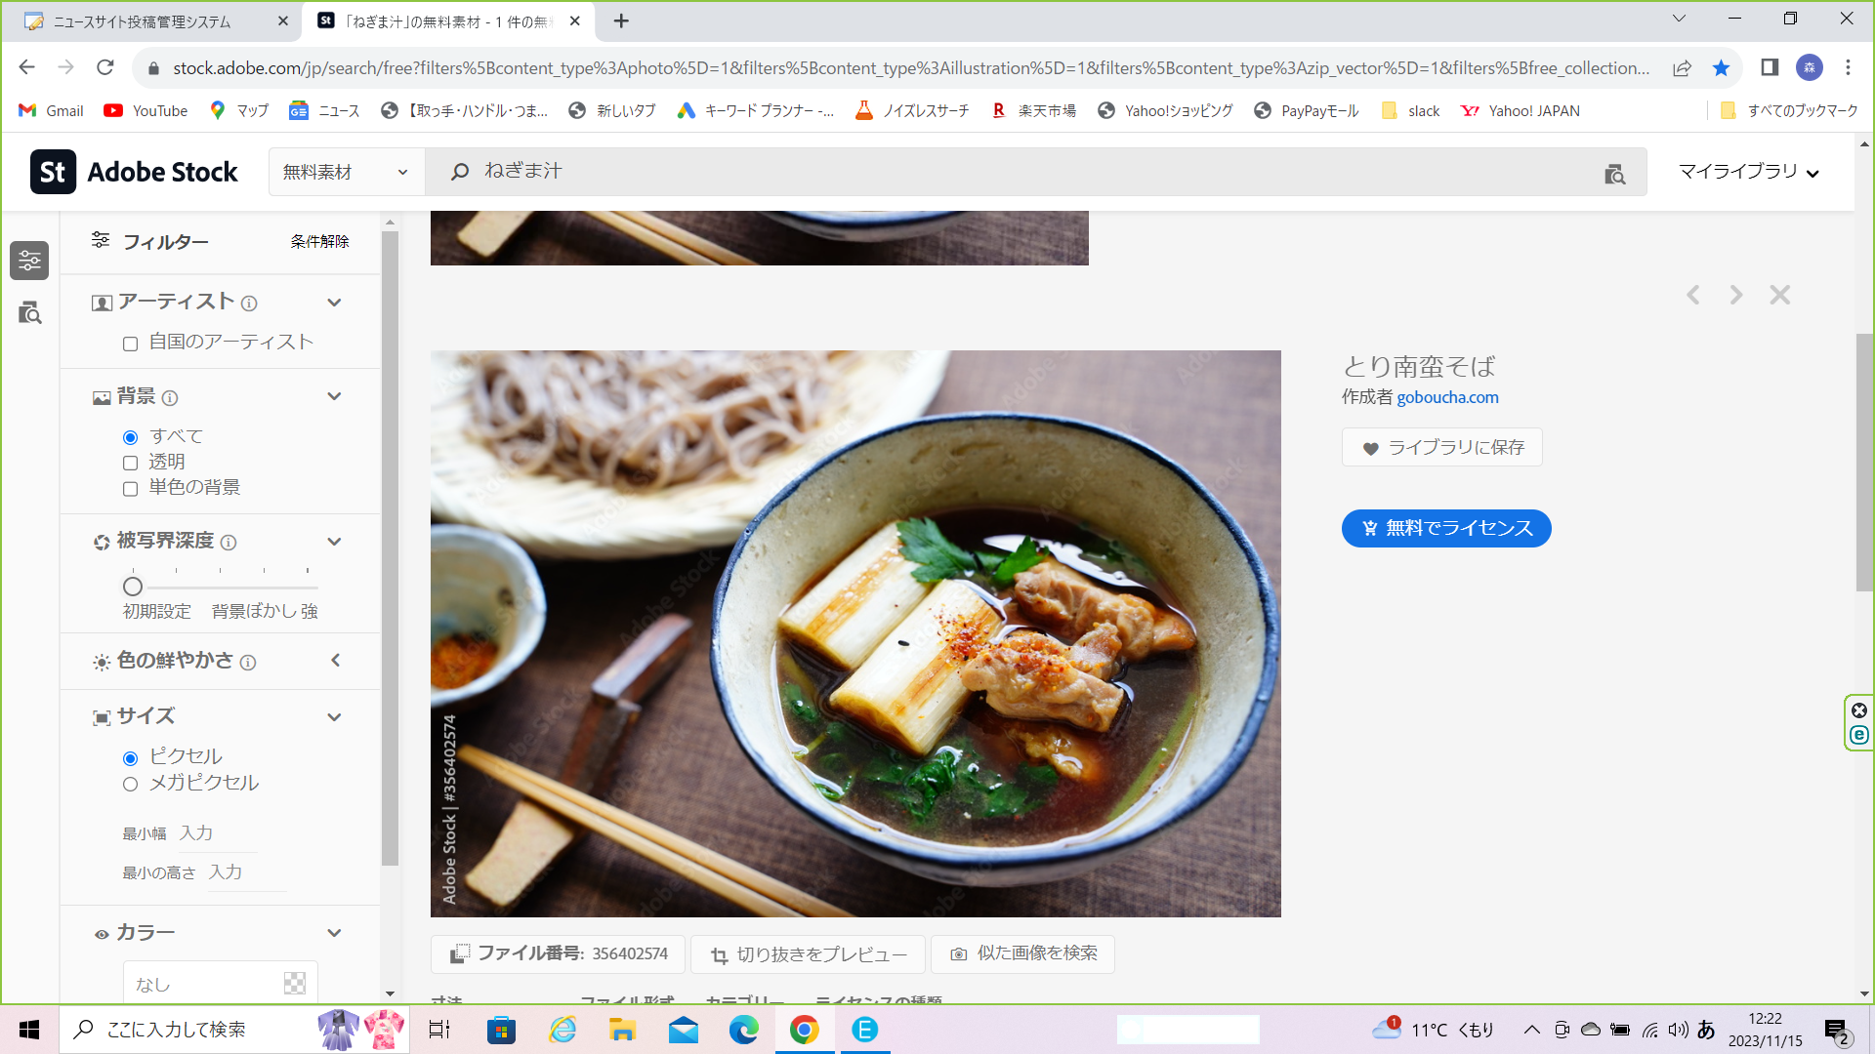Check the 自国のアーティスト checkbox
Viewport: 1875px width, 1054px height.
tap(130, 344)
